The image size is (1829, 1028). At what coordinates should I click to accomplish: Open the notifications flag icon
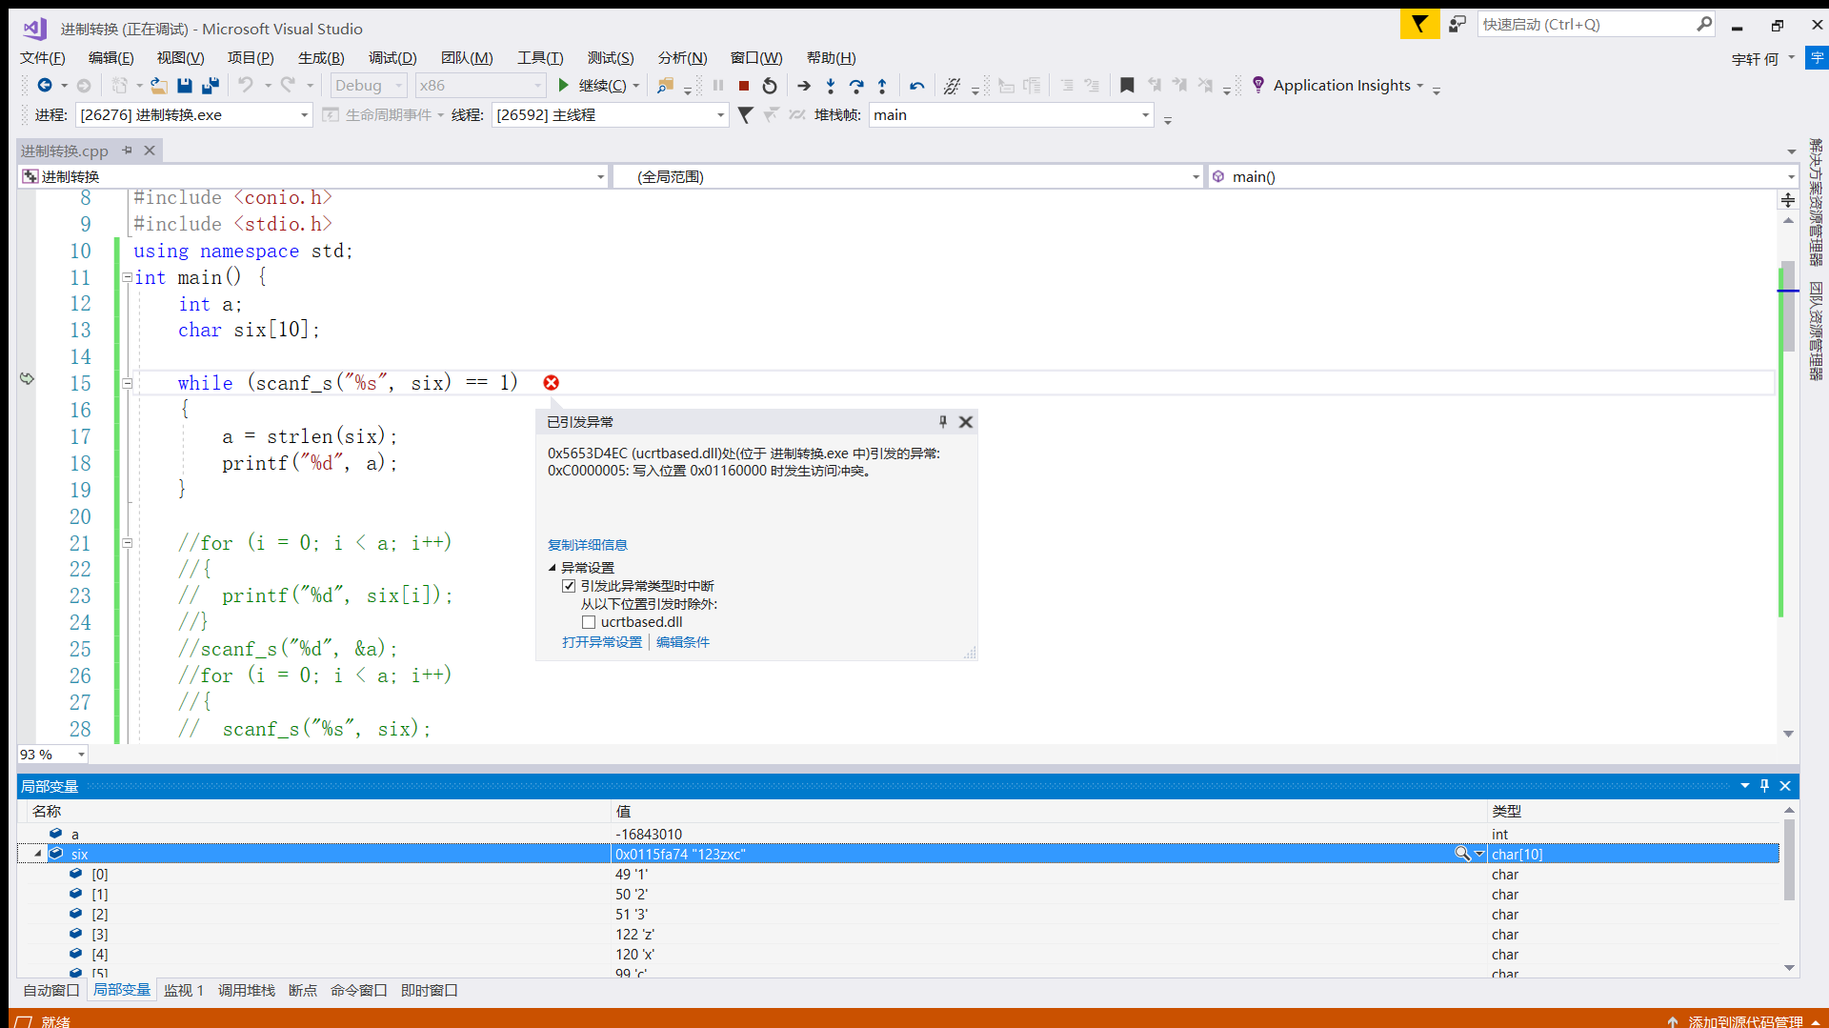(x=1419, y=25)
